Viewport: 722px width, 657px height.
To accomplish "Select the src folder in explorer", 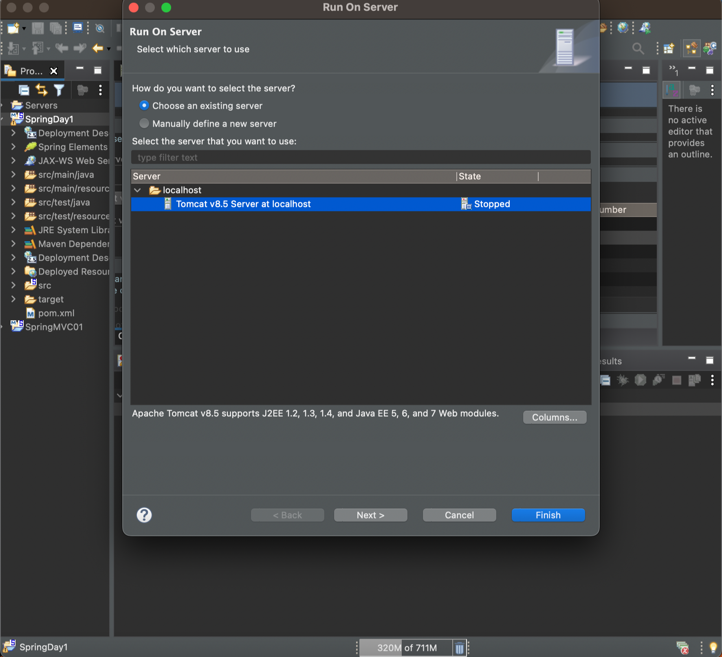I will point(45,286).
